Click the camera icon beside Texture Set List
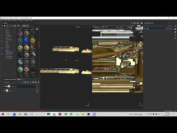Image resolution: width=177 pixels, height=133 pixels. tap(142, 23)
